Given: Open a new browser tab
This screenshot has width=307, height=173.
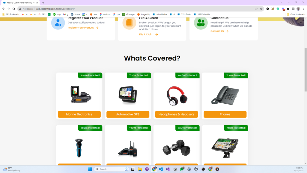Looking at the screenshot, I should coord(43,3).
